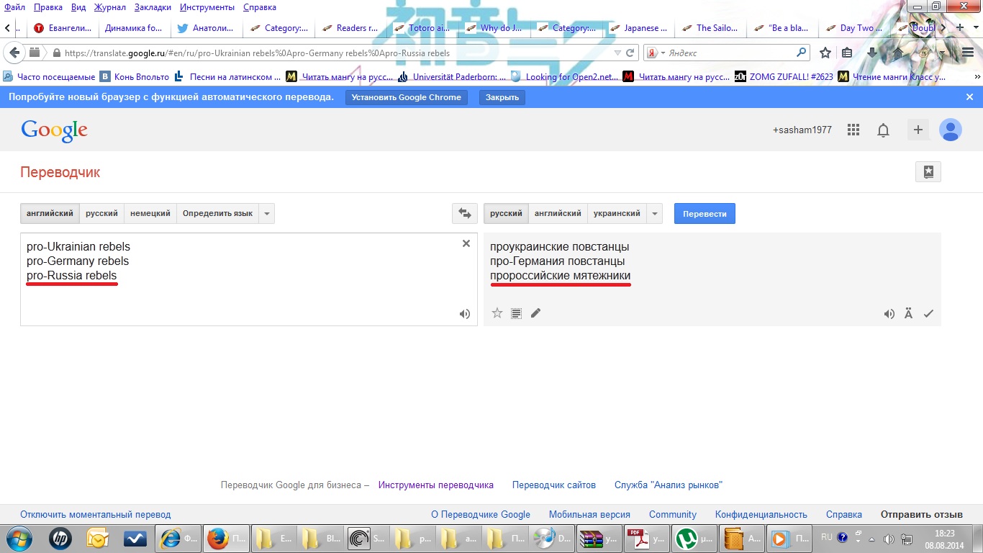The width and height of the screenshot is (983, 553).
Task: Select English as source language
Action: coord(50,214)
